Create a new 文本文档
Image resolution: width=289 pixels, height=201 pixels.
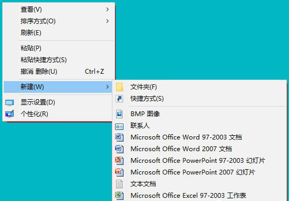click(199, 184)
